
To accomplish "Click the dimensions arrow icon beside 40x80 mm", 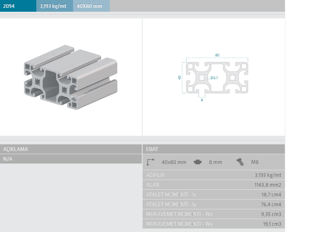I will click(151, 162).
